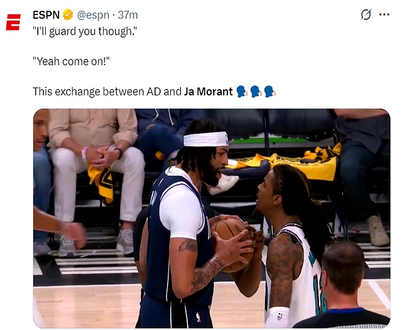Click the "Yeah come on!" quote line

(x=71, y=61)
